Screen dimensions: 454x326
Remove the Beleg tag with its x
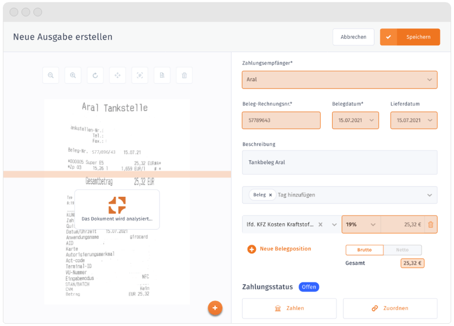[271, 195]
